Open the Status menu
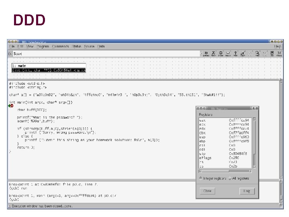This screenshot has width=289, height=217. click(x=76, y=46)
